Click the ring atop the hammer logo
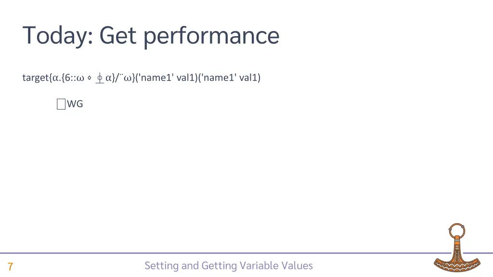Viewport: 493px width, 277px height. coord(455,229)
